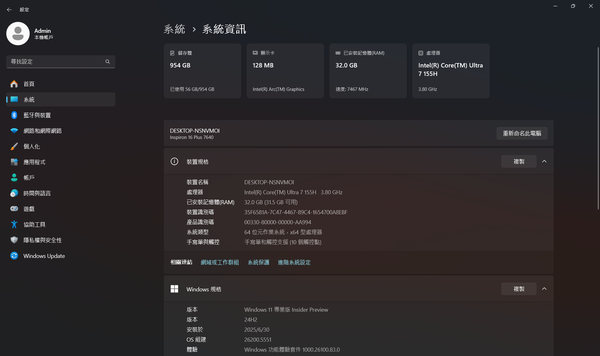Screen dimensions: 600x356
Task: Open 進階系統設定 link
Action: click(294, 262)
